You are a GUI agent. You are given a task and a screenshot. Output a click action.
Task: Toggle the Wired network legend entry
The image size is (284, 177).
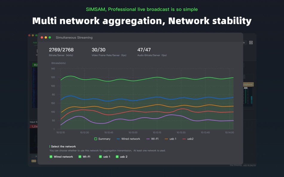click(x=129, y=139)
